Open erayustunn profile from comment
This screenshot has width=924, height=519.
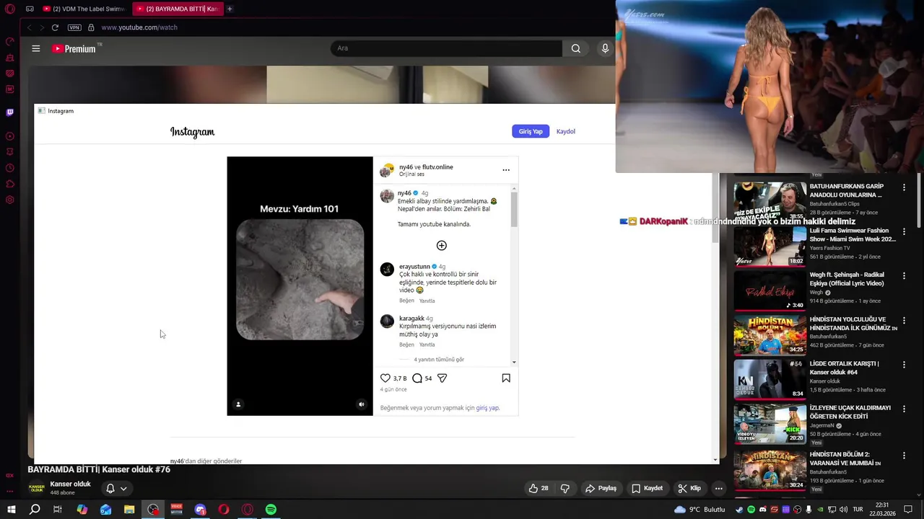click(414, 267)
